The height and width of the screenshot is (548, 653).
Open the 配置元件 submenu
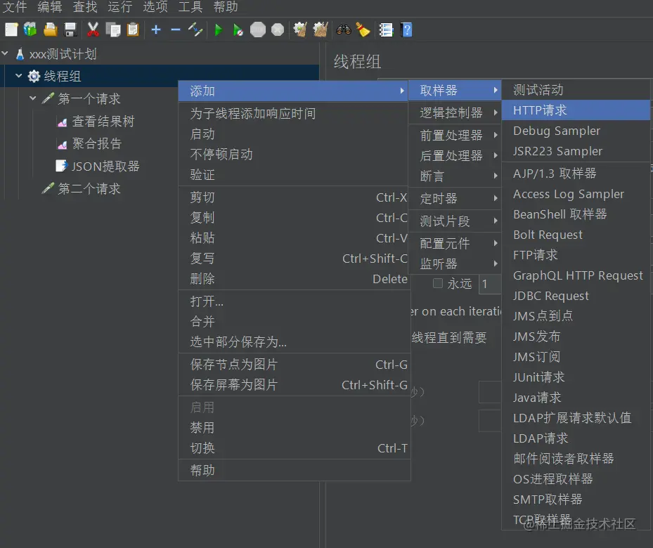click(454, 243)
